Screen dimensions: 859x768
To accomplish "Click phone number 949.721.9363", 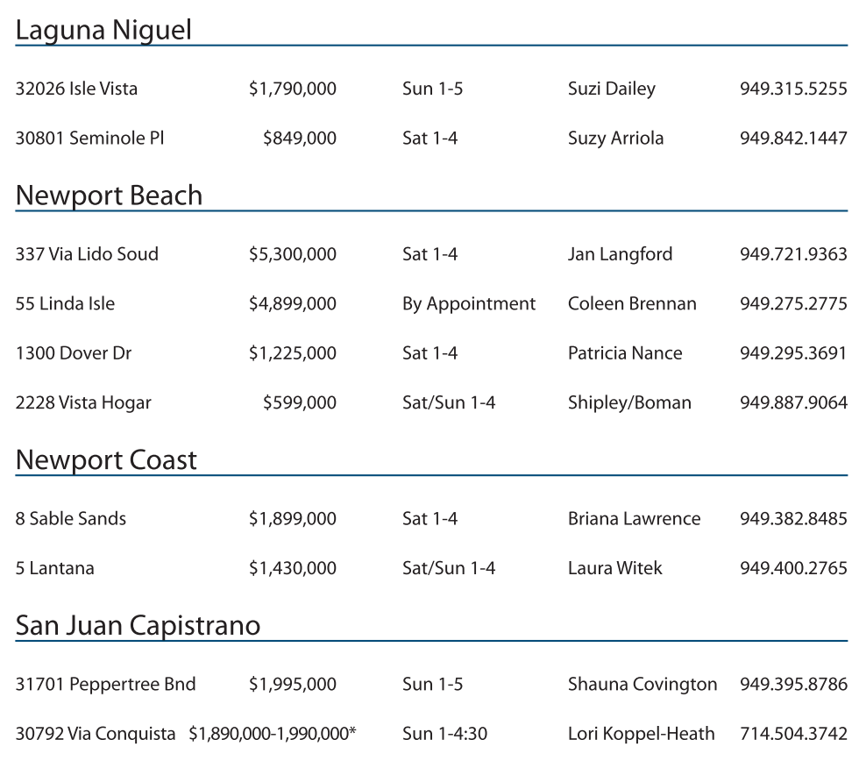I will click(x=793, y=254).
